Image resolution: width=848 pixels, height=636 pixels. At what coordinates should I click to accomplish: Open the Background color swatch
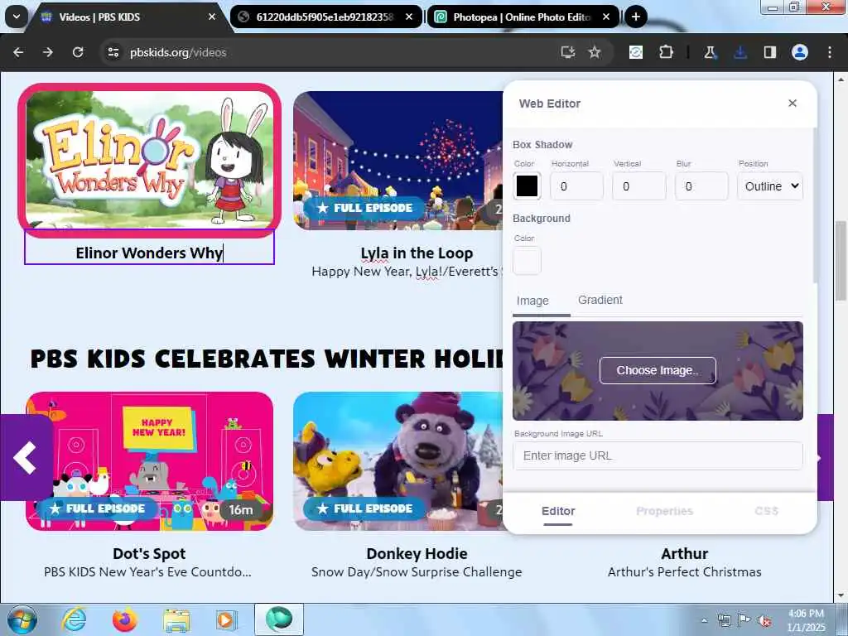(x=527, y=261)
